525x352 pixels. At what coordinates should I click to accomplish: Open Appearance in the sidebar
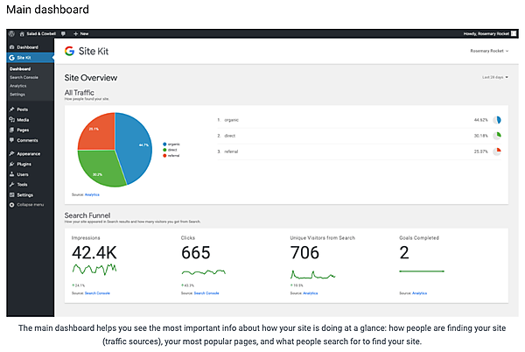[x=28, y=153]
